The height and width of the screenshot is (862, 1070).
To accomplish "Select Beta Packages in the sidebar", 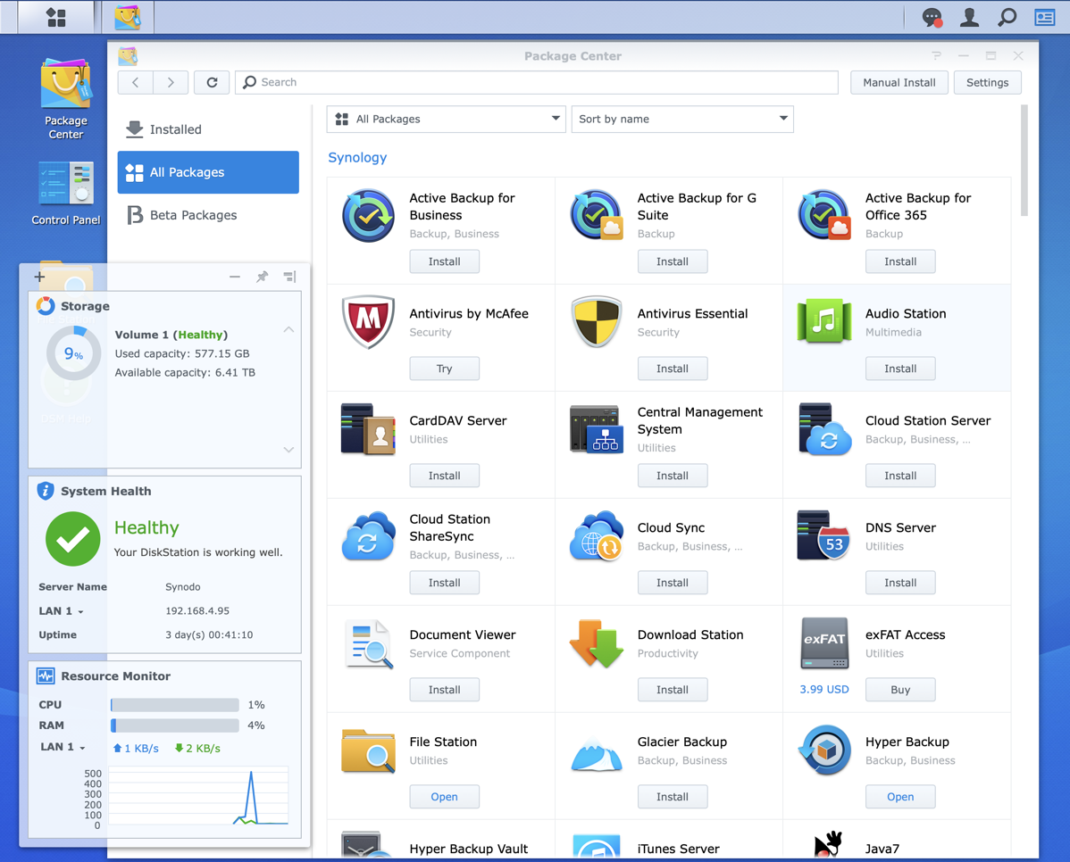I will (208, 216).
